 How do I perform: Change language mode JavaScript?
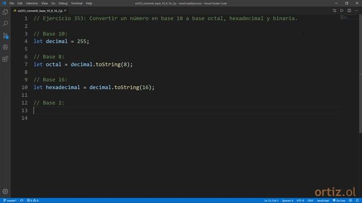point(323,201)
